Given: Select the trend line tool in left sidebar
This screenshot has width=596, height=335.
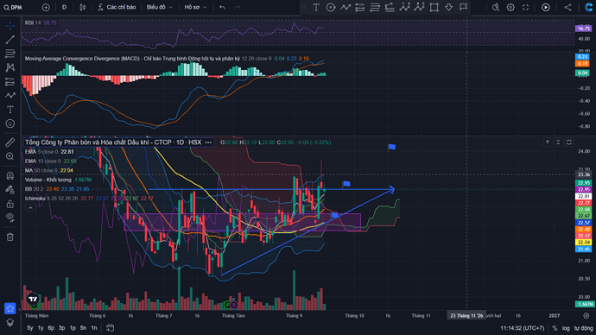Looking at the screenshot, I should 10,40.
